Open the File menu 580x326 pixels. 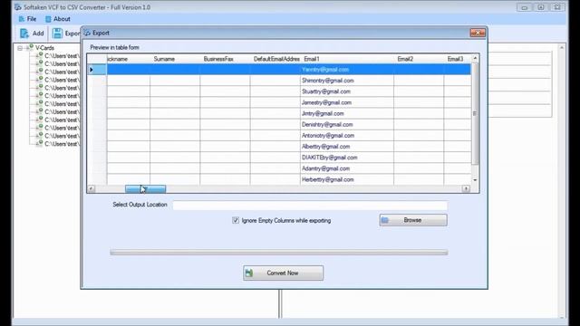tap(27, 19)
